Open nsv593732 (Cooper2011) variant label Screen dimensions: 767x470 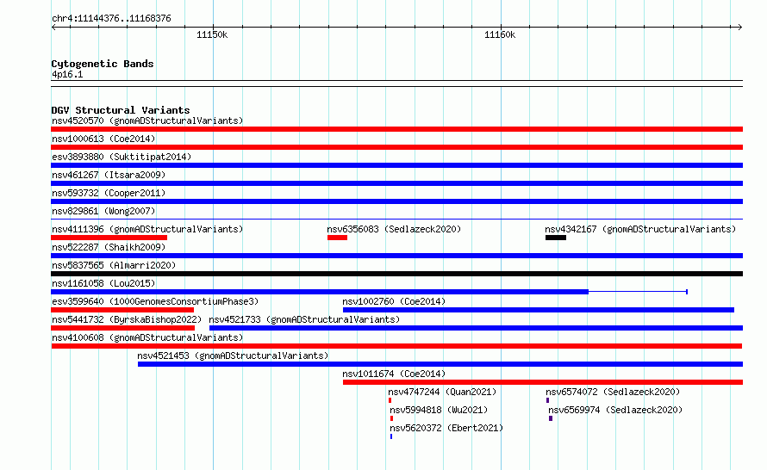(x=109, y=193)
